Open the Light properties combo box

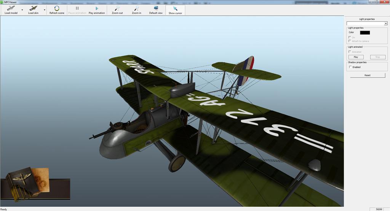367,23
